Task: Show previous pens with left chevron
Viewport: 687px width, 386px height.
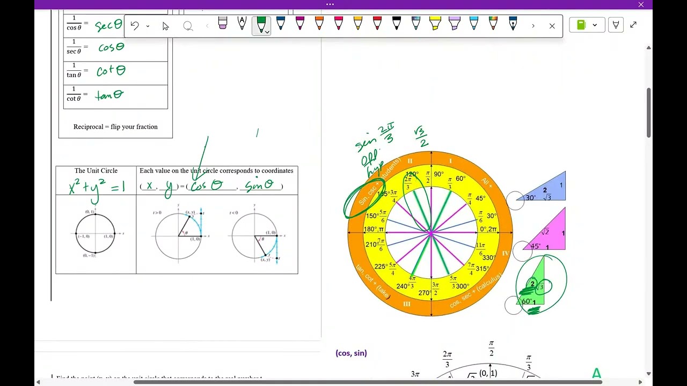Action: pos(207,26)
